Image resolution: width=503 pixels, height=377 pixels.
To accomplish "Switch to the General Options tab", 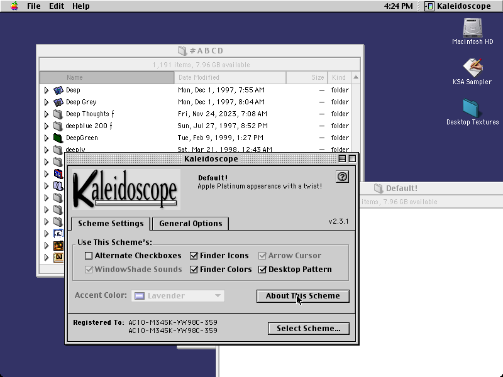I will [x=191, y=224].
